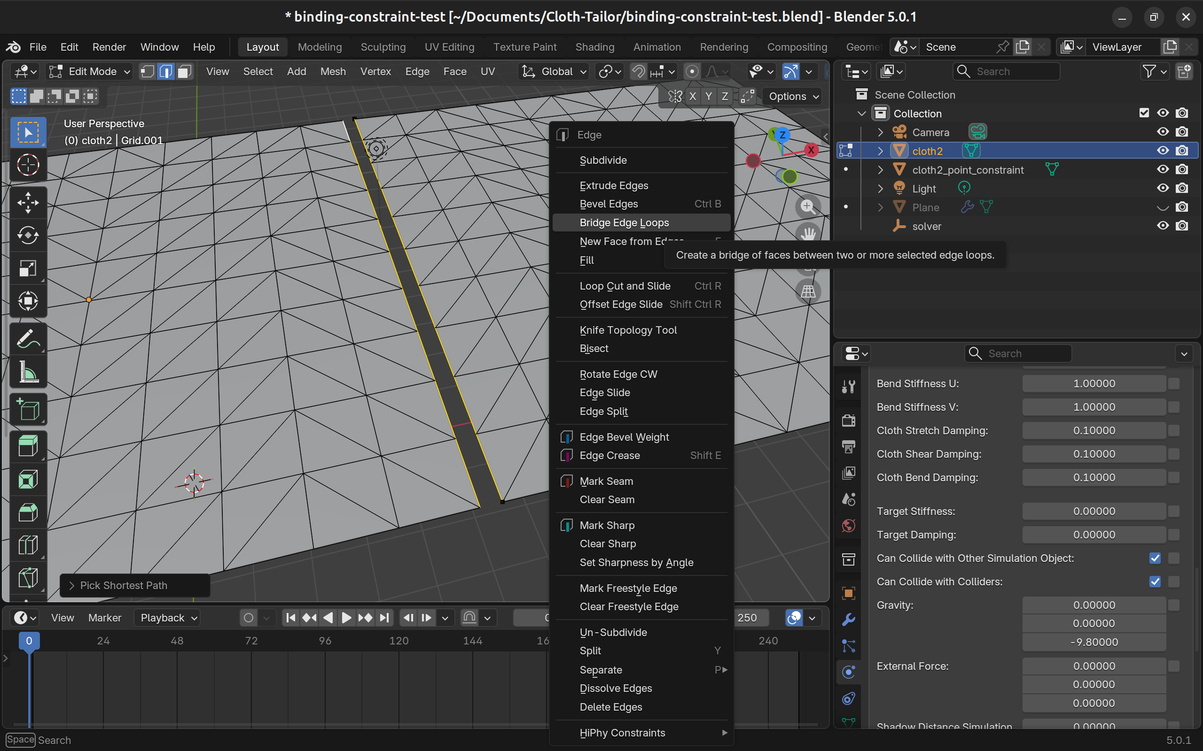
Task: Open the Edit Mode dropdown
Action: click(90, 71)
